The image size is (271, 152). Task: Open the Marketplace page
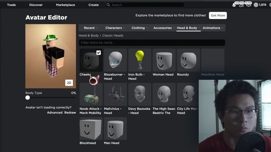pyautogui.click(x=66, y=5)
